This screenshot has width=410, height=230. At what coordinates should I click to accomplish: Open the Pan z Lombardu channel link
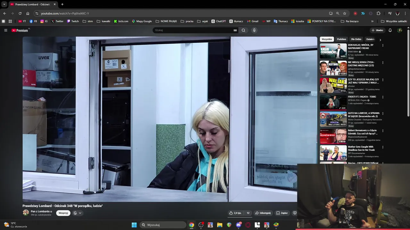coord(40,211)
